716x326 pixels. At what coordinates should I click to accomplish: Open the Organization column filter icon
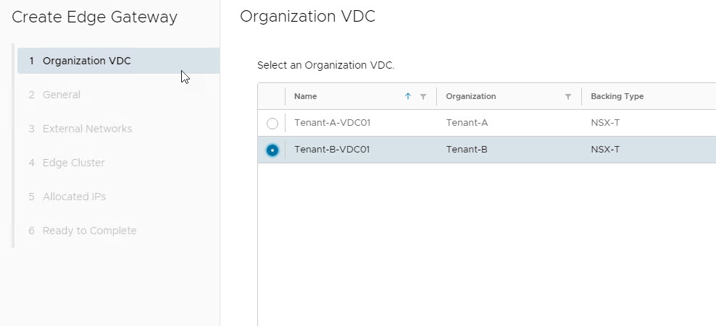tap(568, 96)
